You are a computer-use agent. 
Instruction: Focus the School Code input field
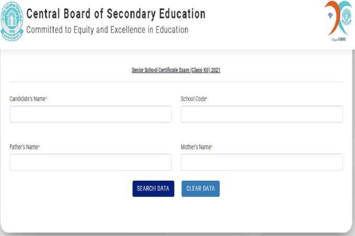(262, 114)
